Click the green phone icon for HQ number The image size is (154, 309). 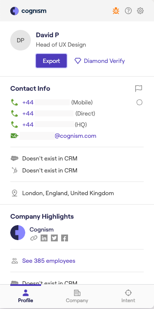[14, 125]
